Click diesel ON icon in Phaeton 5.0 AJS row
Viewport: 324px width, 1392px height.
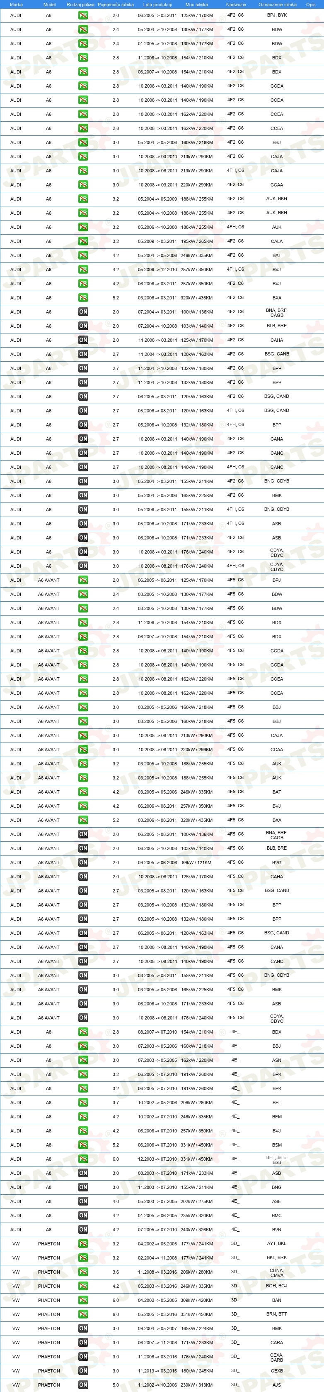coord(83,1385)
